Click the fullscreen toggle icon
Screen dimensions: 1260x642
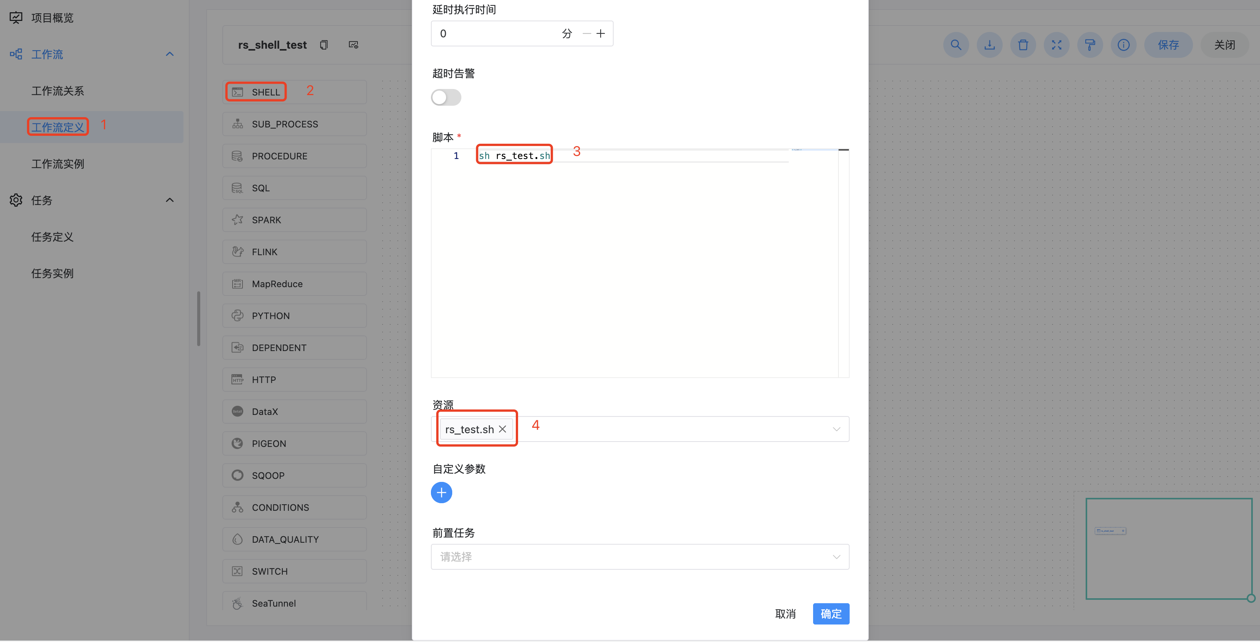1056,45
